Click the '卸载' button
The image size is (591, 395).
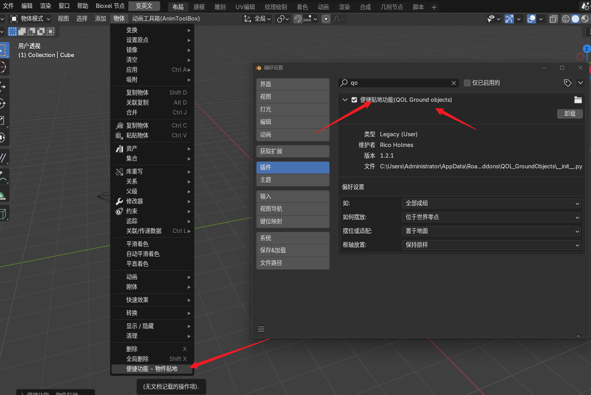570,114
